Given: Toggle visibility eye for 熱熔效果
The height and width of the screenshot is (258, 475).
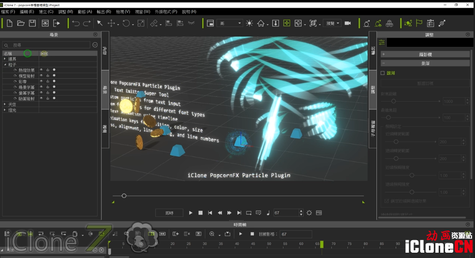Looking at the screenshot, I should pyautogui.click(x=41, y=70).
